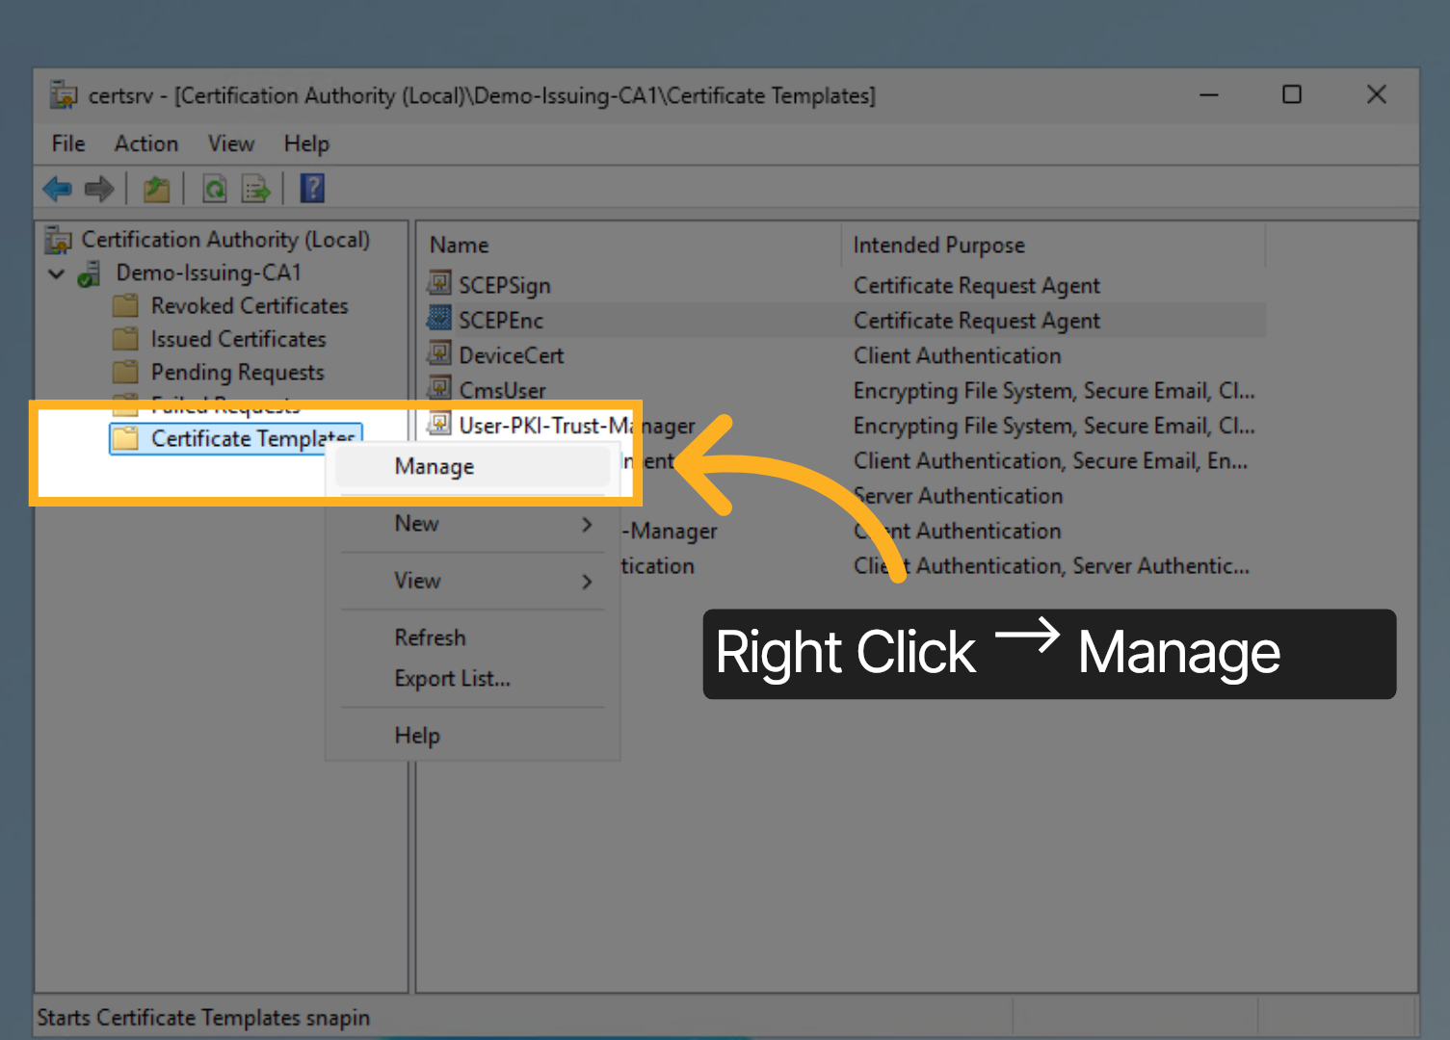Screen dimensions: 1450x1040
Task: Click the Forward arrow toolbar icon
Action: (98, 188)
